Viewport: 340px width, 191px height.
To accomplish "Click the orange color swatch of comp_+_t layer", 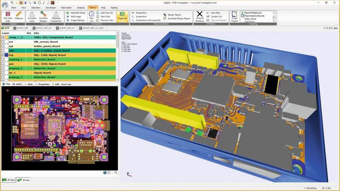I will 6,37.
